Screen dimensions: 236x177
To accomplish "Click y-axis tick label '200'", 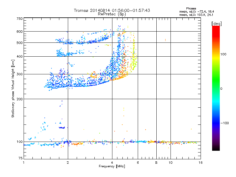I will coord(19,99).
